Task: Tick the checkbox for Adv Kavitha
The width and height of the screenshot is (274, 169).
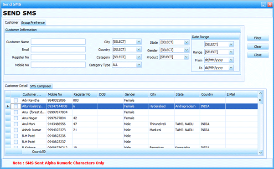Action: [x=16, y=100]
